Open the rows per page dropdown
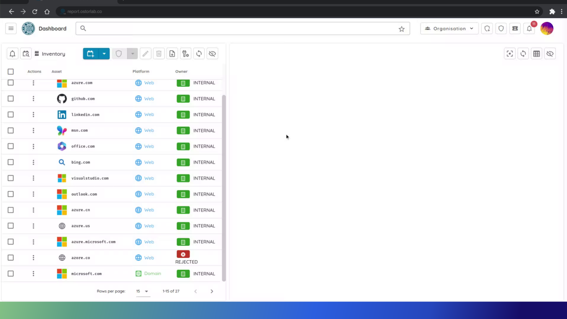This screenshot has width=567, height=319. point(143,291)
